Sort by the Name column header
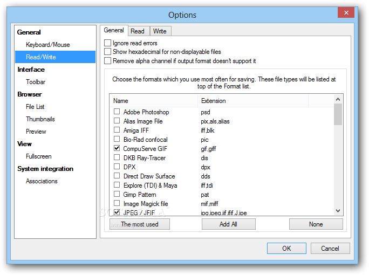 [153, 101]
